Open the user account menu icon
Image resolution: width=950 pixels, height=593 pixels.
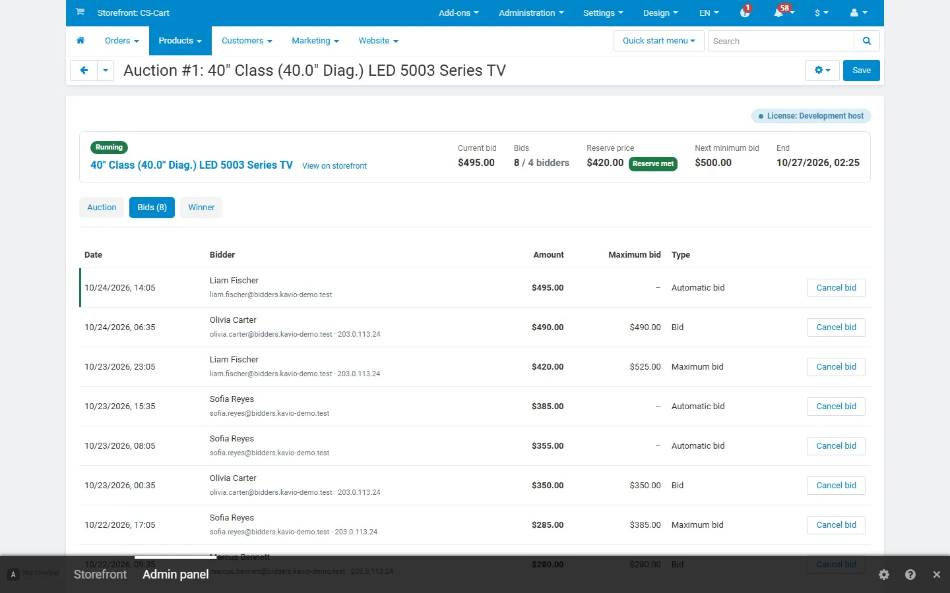tap(858, 13)
